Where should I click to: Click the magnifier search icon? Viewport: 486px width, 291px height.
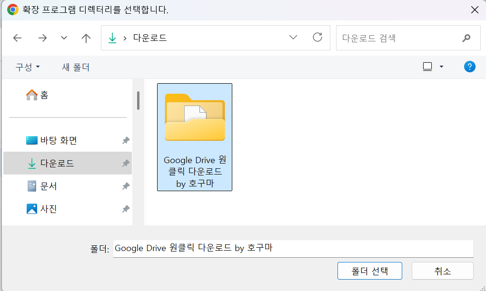point(466,38)
